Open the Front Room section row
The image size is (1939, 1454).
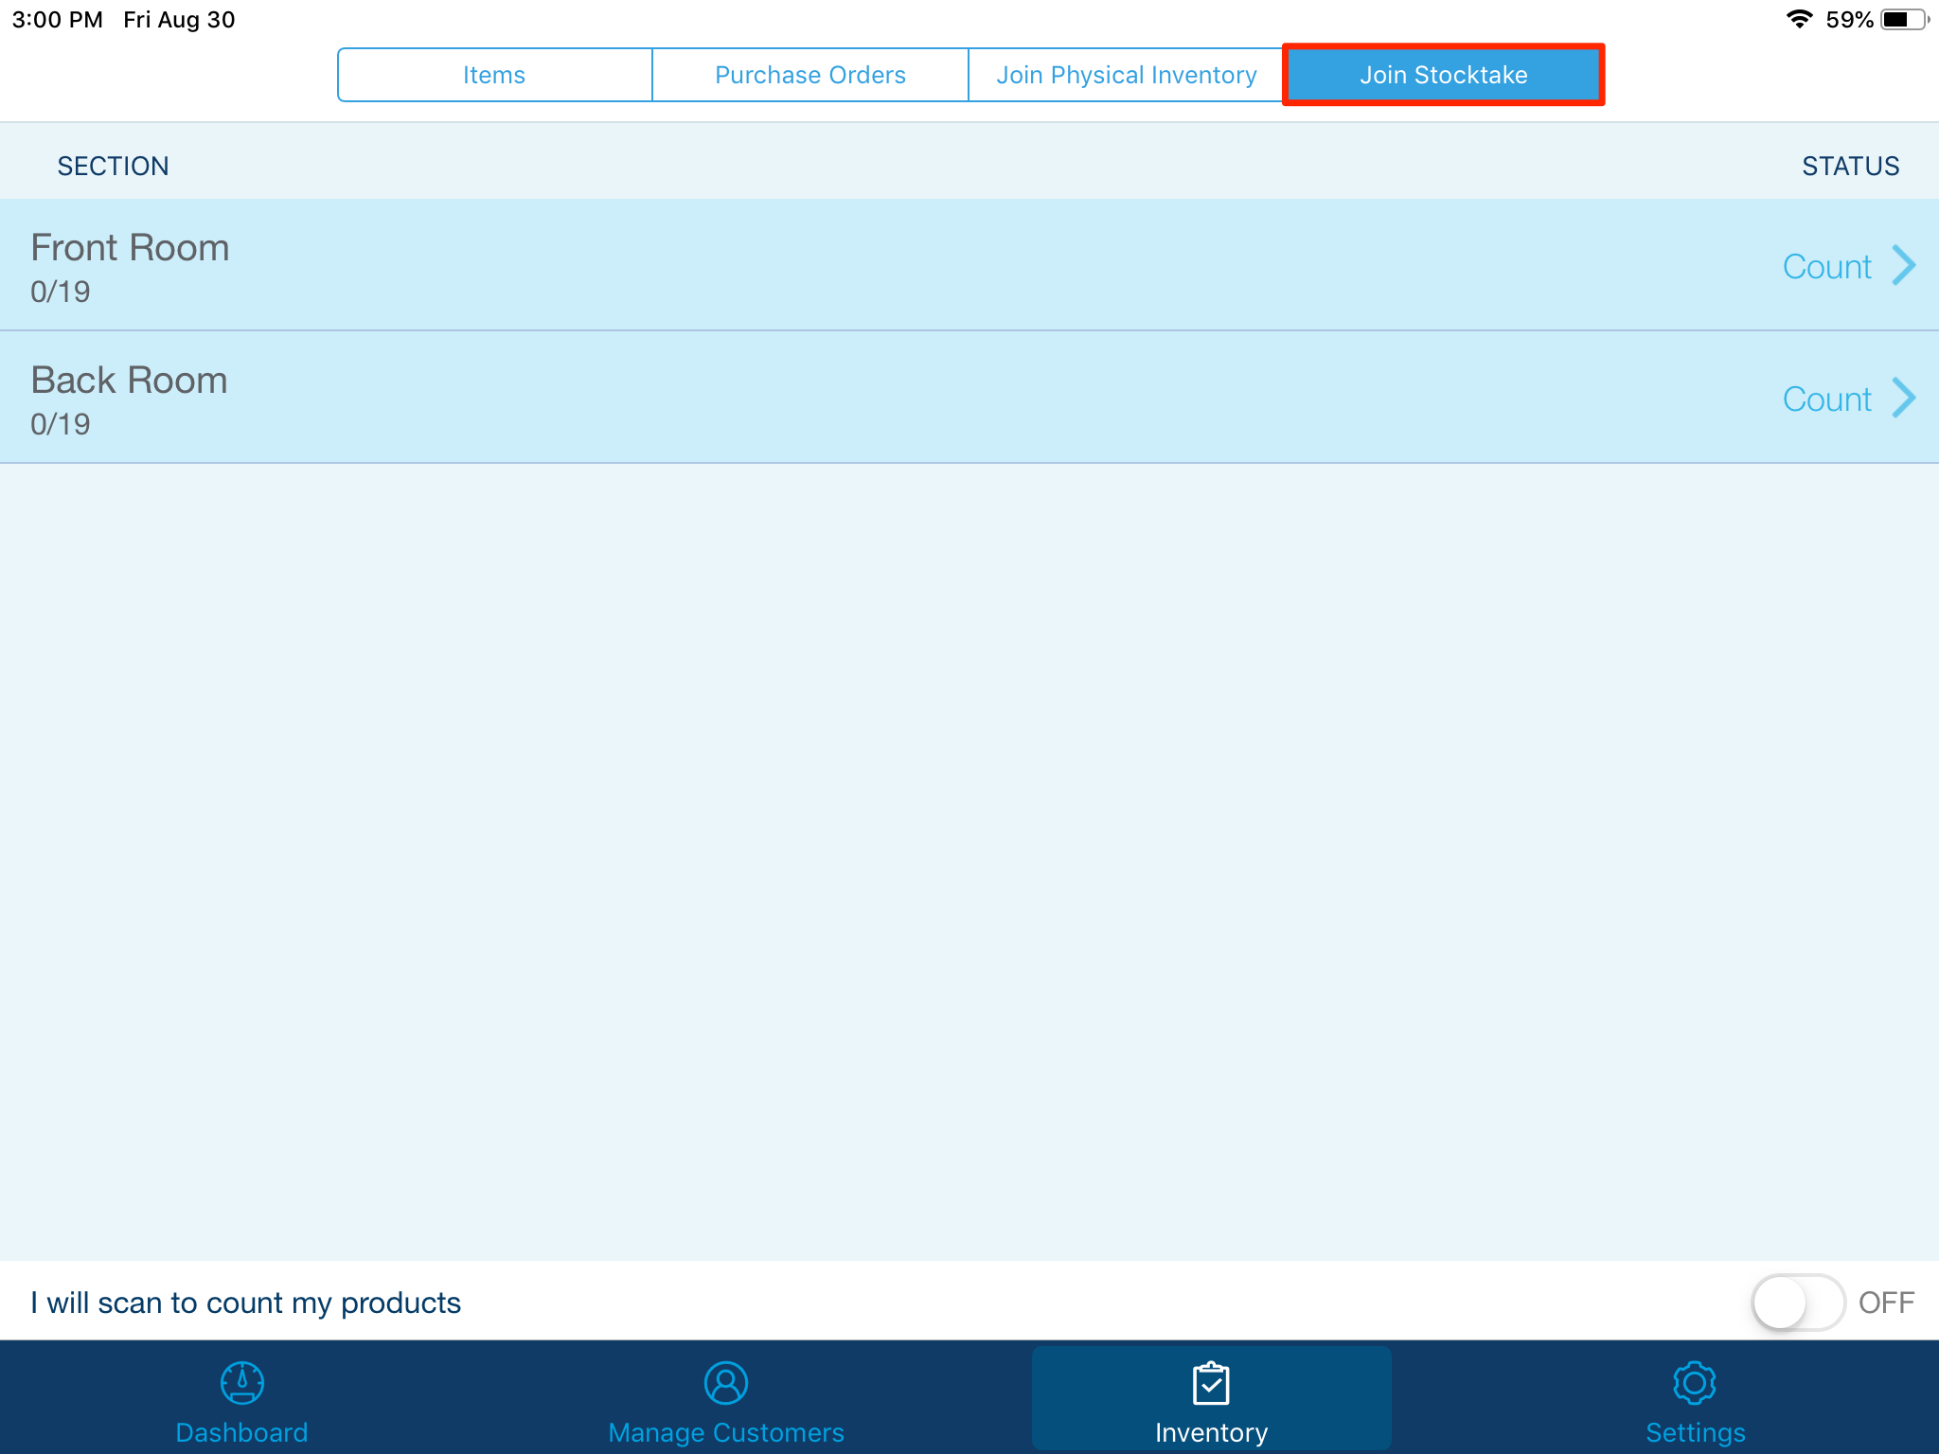tap(757, 265)
